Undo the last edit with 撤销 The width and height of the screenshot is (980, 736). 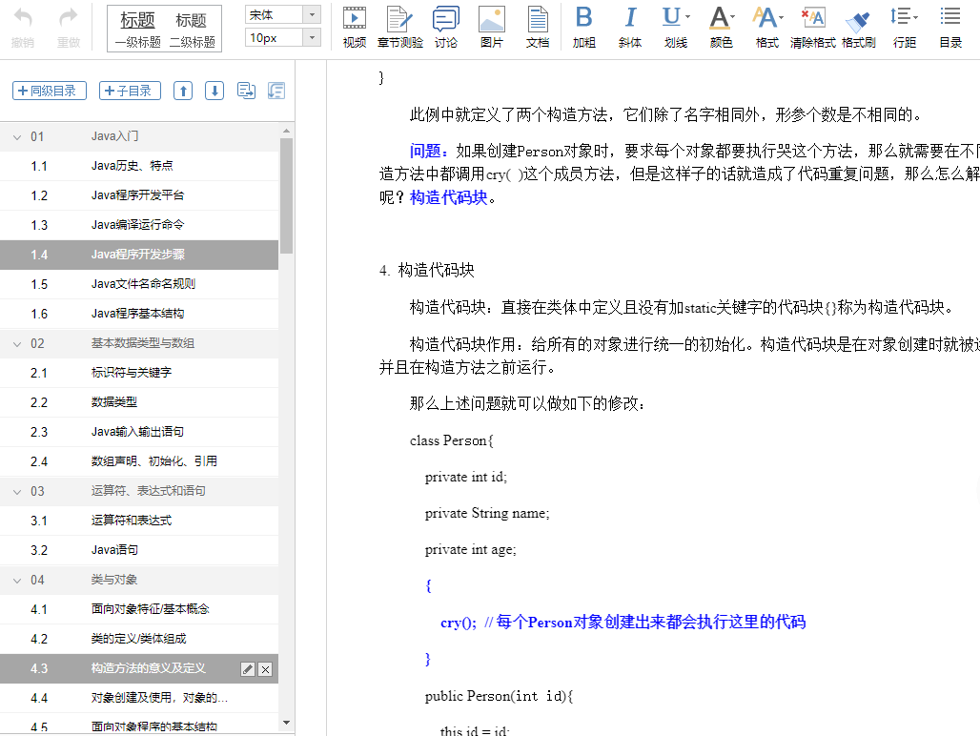click(x=23, y=28)
